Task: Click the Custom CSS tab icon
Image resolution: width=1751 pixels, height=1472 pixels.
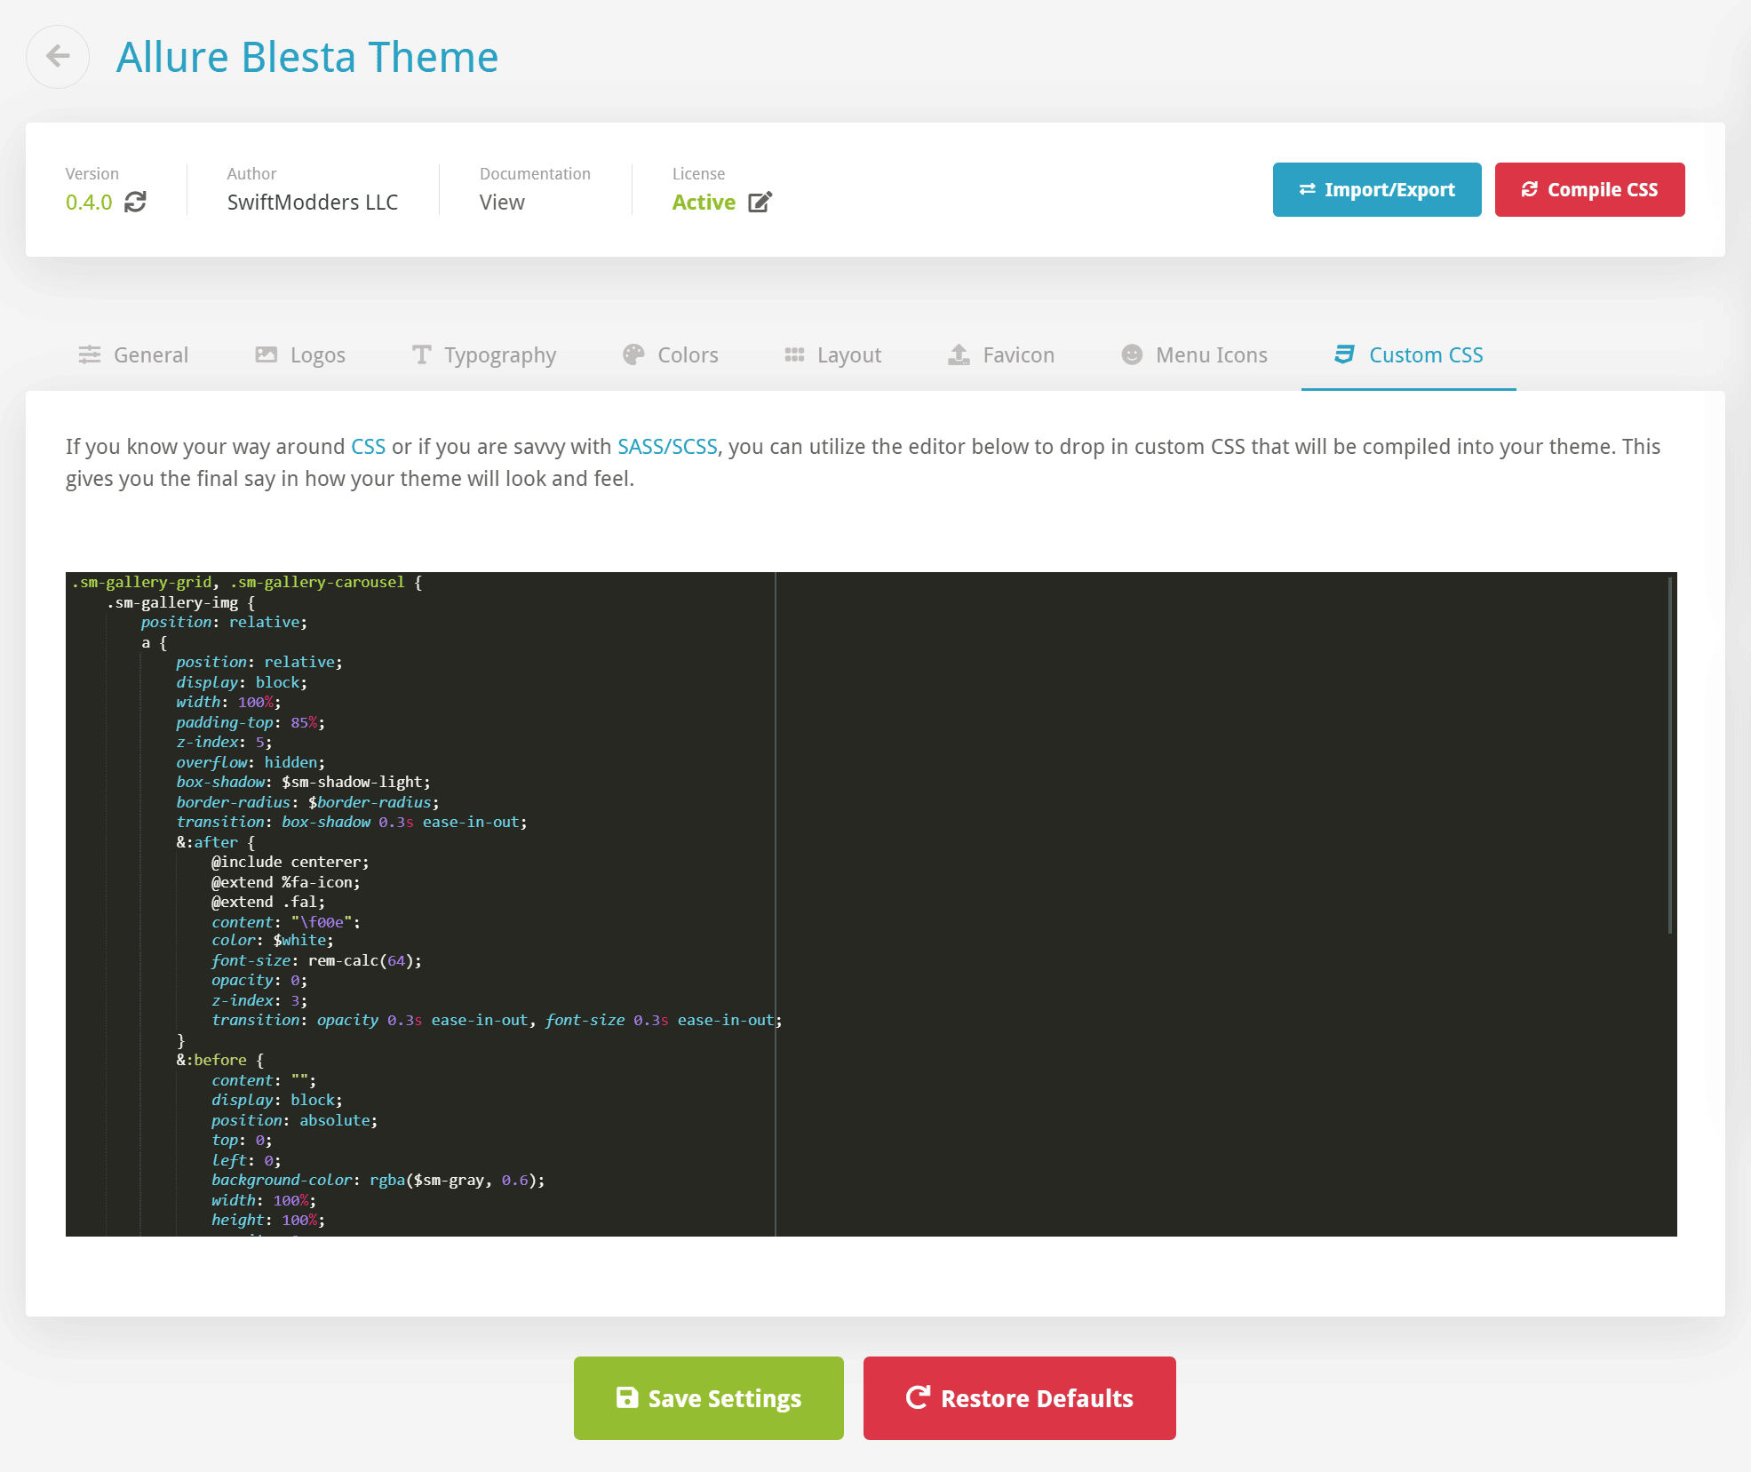Action: coord(1344,354)
